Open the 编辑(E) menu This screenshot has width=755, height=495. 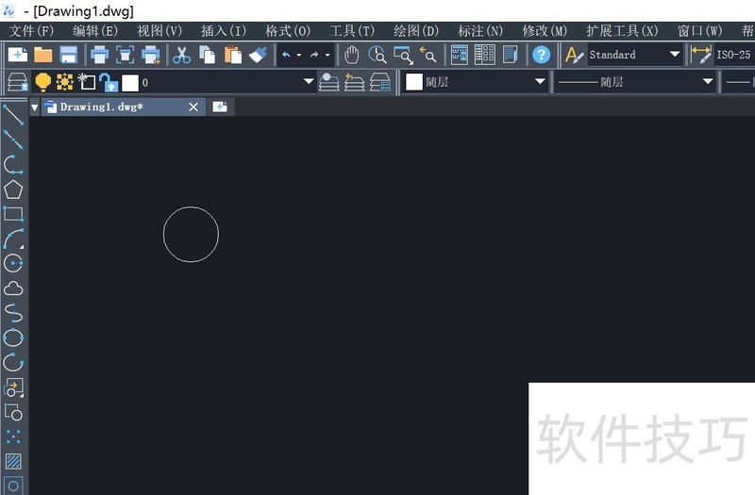(95, 31)
